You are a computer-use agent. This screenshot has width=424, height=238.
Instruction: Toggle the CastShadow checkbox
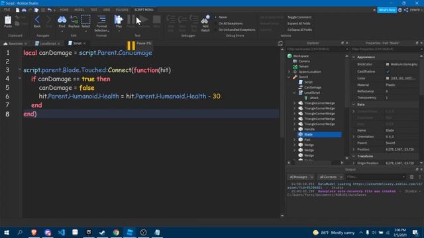point(388,71)
